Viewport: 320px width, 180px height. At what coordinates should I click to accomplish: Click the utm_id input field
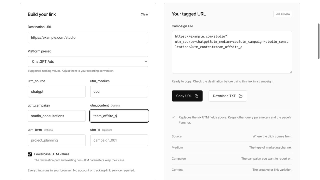click(x=119, y=140)
